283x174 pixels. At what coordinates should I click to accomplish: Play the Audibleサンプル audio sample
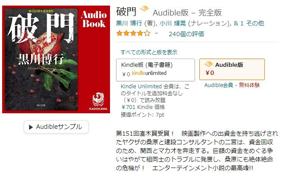coord(56,127)
